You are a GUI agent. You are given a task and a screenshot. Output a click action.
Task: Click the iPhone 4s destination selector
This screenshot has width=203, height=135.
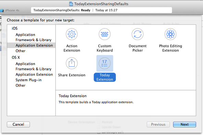pos(10,11)
